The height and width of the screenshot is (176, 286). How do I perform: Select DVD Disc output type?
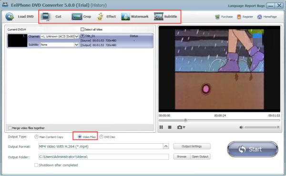click(101, 137)
